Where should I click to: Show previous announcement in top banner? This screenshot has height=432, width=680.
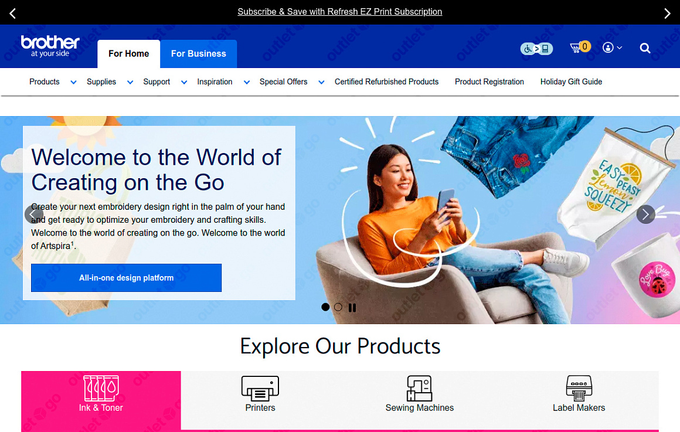pos(12,13)
